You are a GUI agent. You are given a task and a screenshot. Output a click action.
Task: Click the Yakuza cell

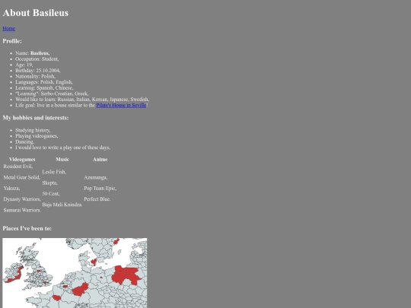11,188
